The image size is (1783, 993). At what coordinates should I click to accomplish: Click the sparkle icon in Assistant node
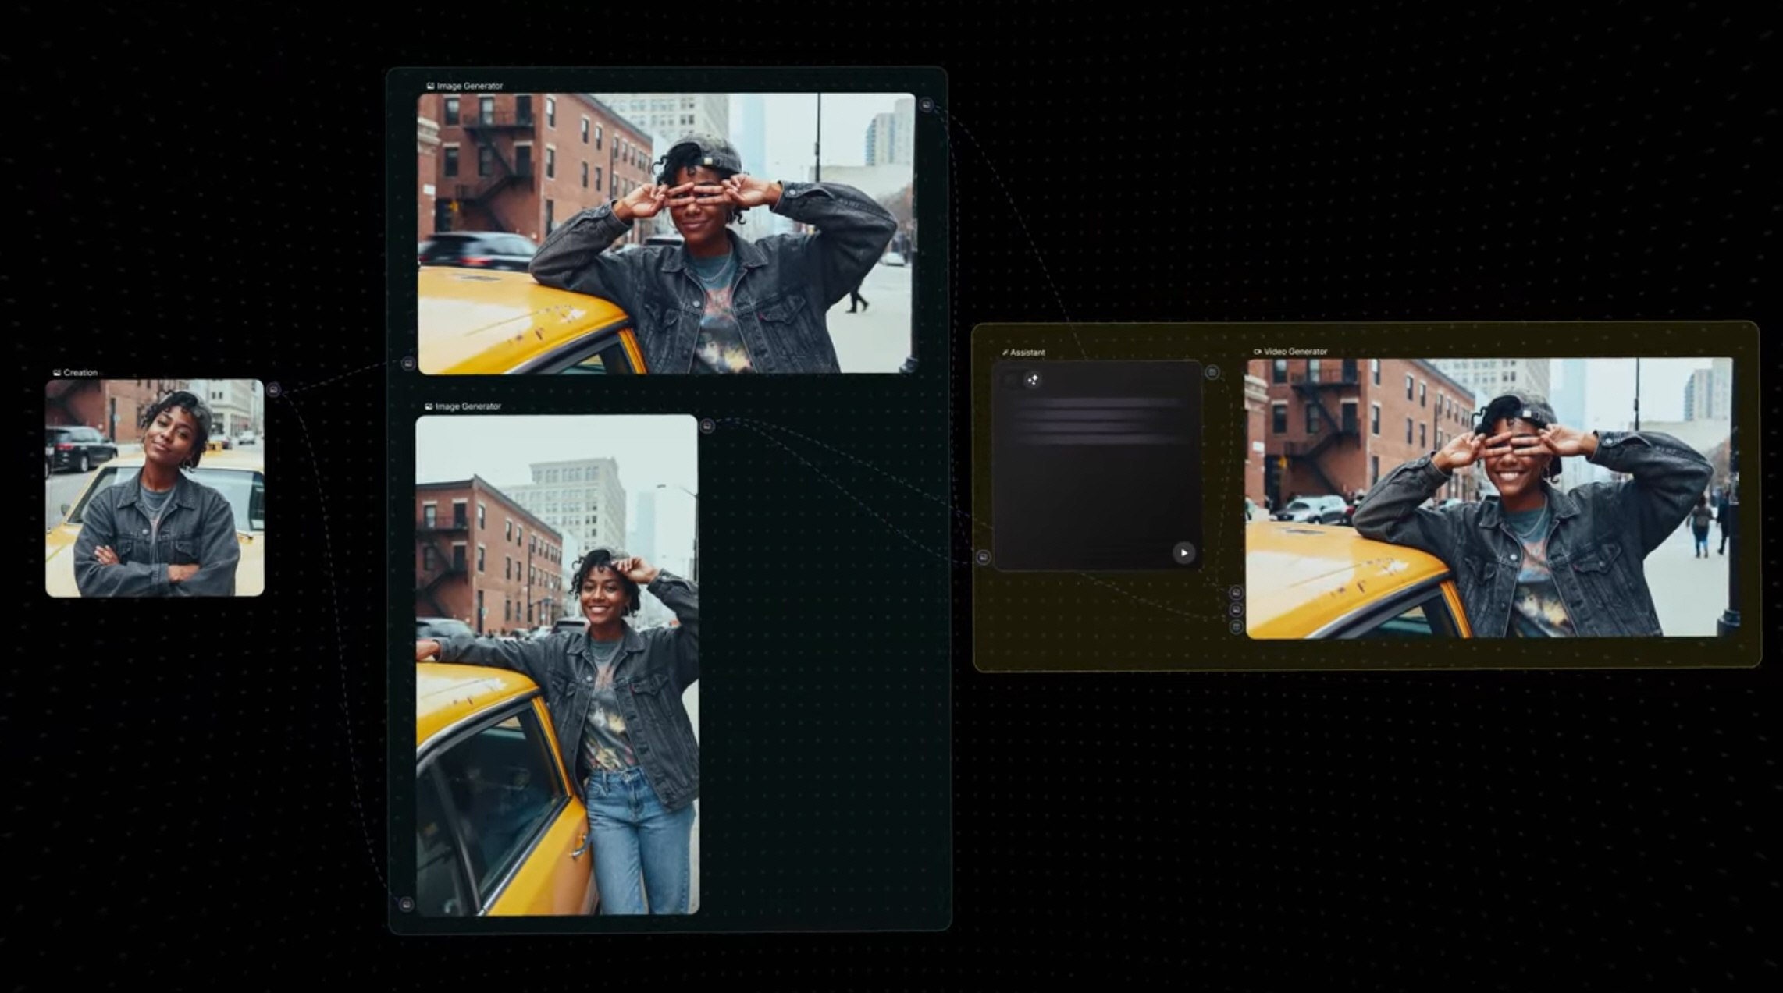click(1033, 380)
